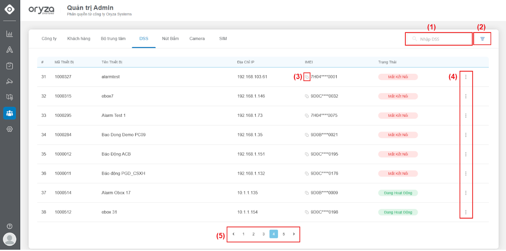Open more options for Báo động PGD_CSXH row

tap(466, 174)
